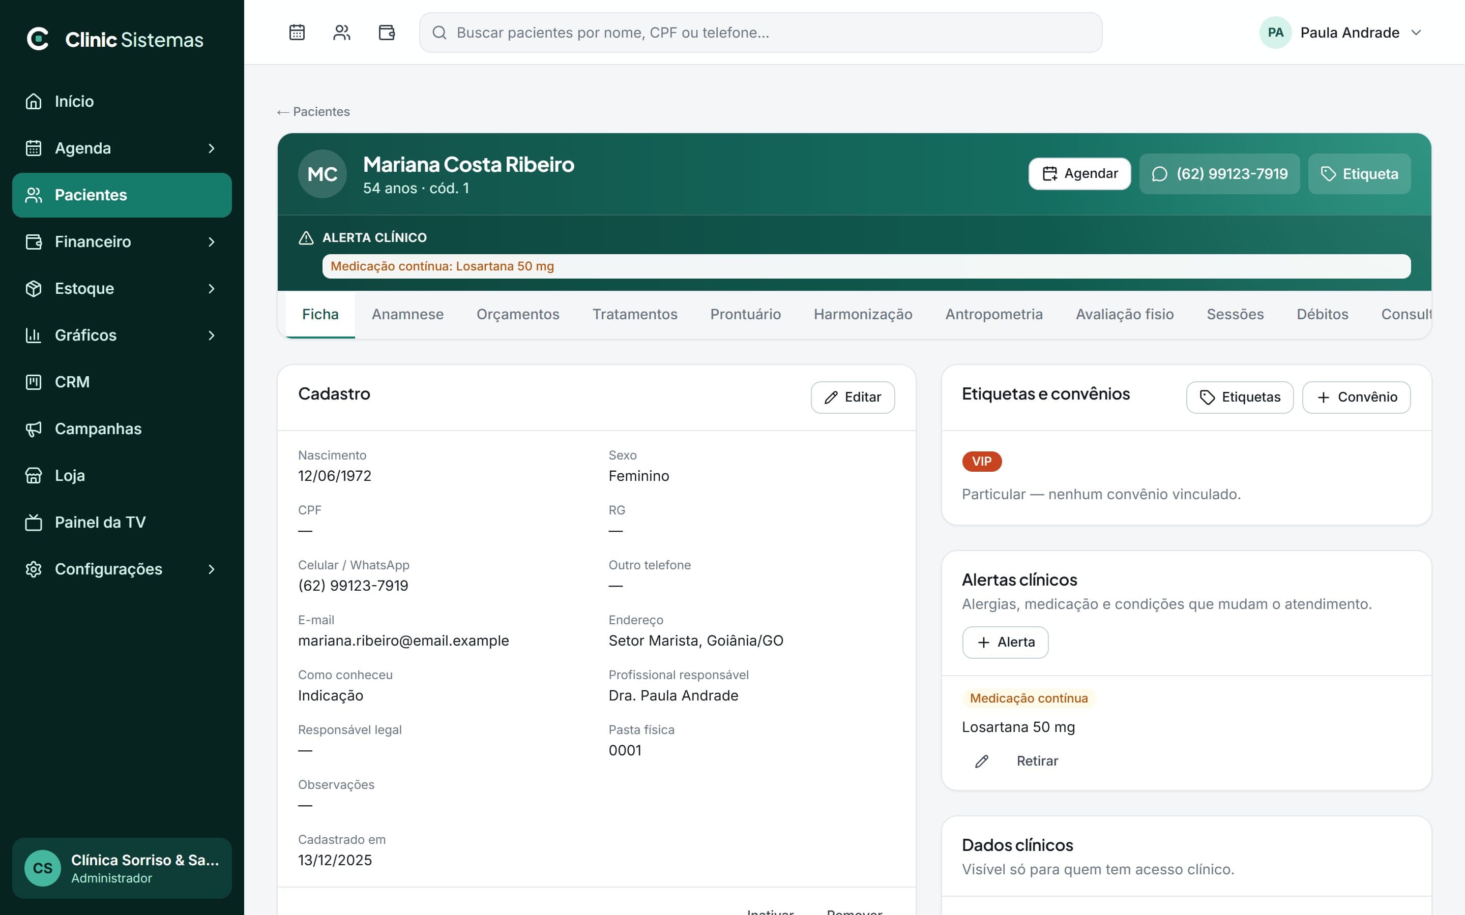
Task: Open the Paula Andrade user dropdown
Action: click(1341, 33)
